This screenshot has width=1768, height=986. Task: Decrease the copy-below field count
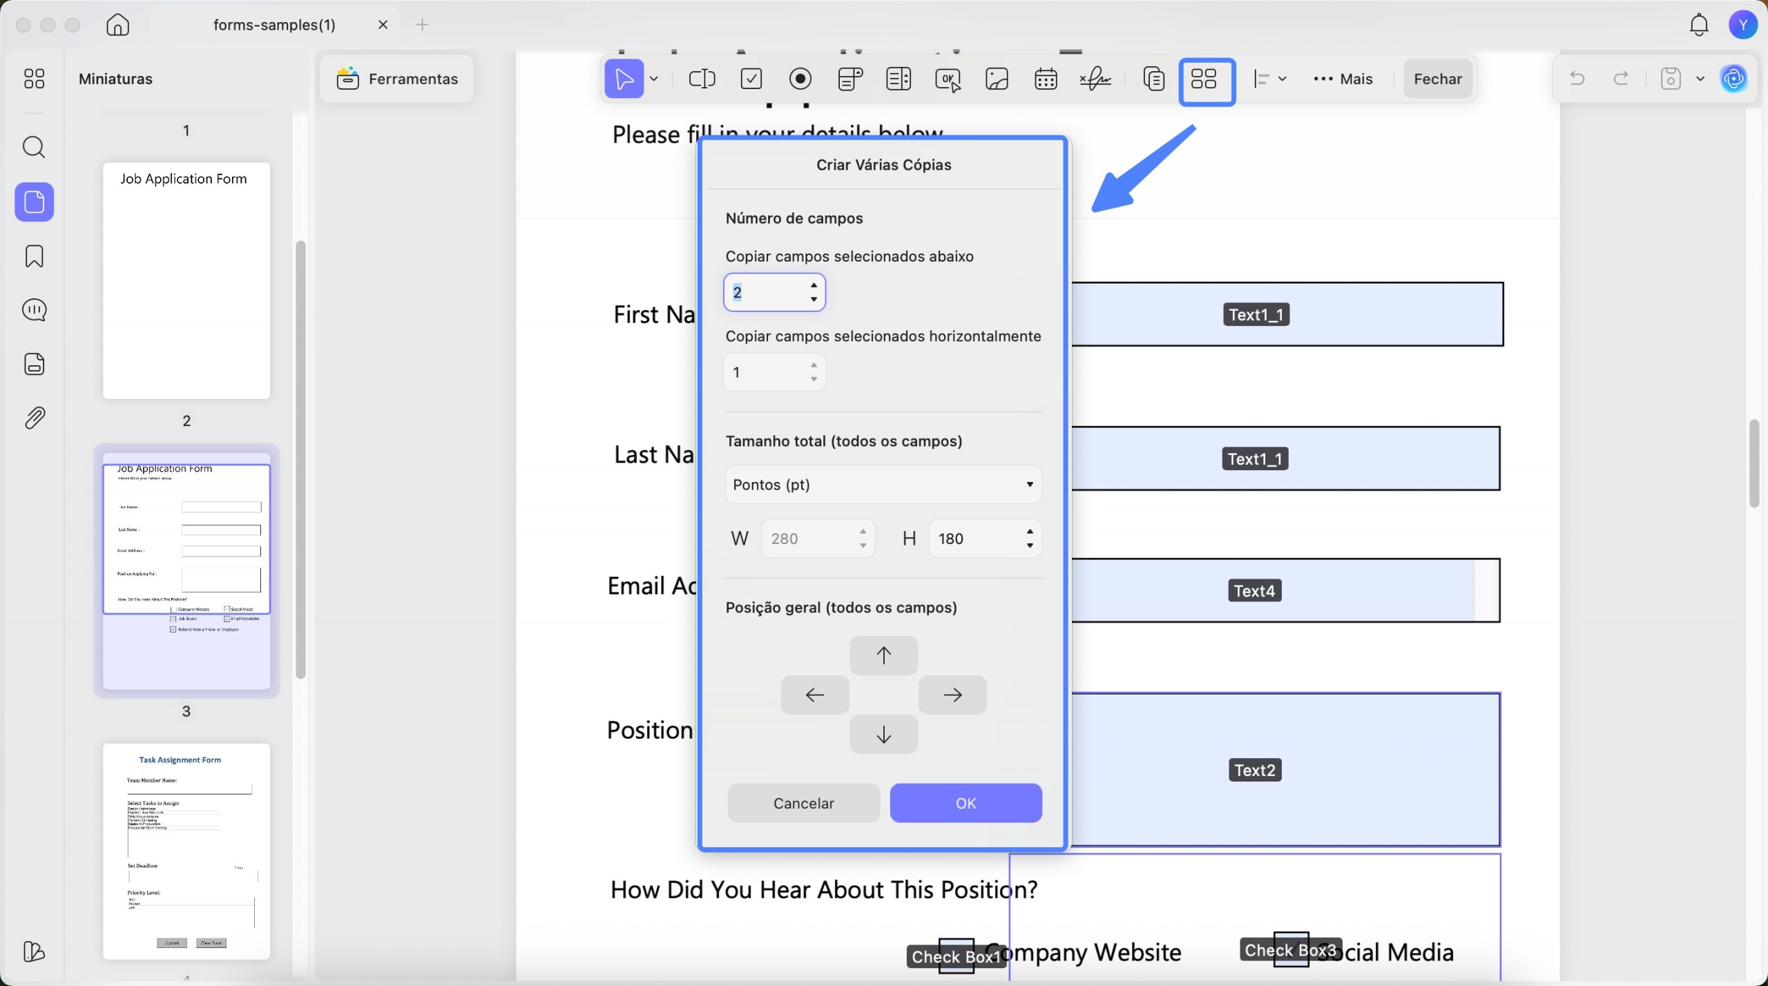814,299
